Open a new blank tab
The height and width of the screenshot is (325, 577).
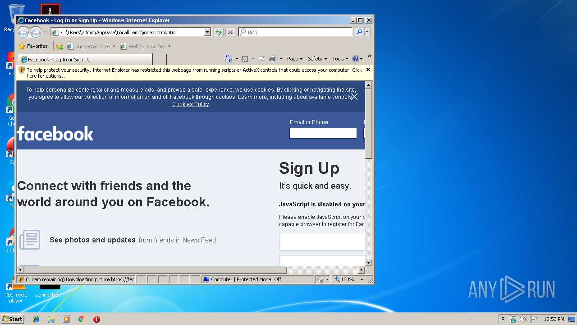[160, 60]
